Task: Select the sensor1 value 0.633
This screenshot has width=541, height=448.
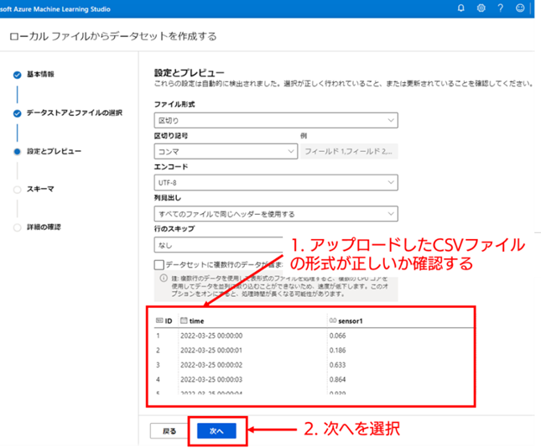Action: 337,365
